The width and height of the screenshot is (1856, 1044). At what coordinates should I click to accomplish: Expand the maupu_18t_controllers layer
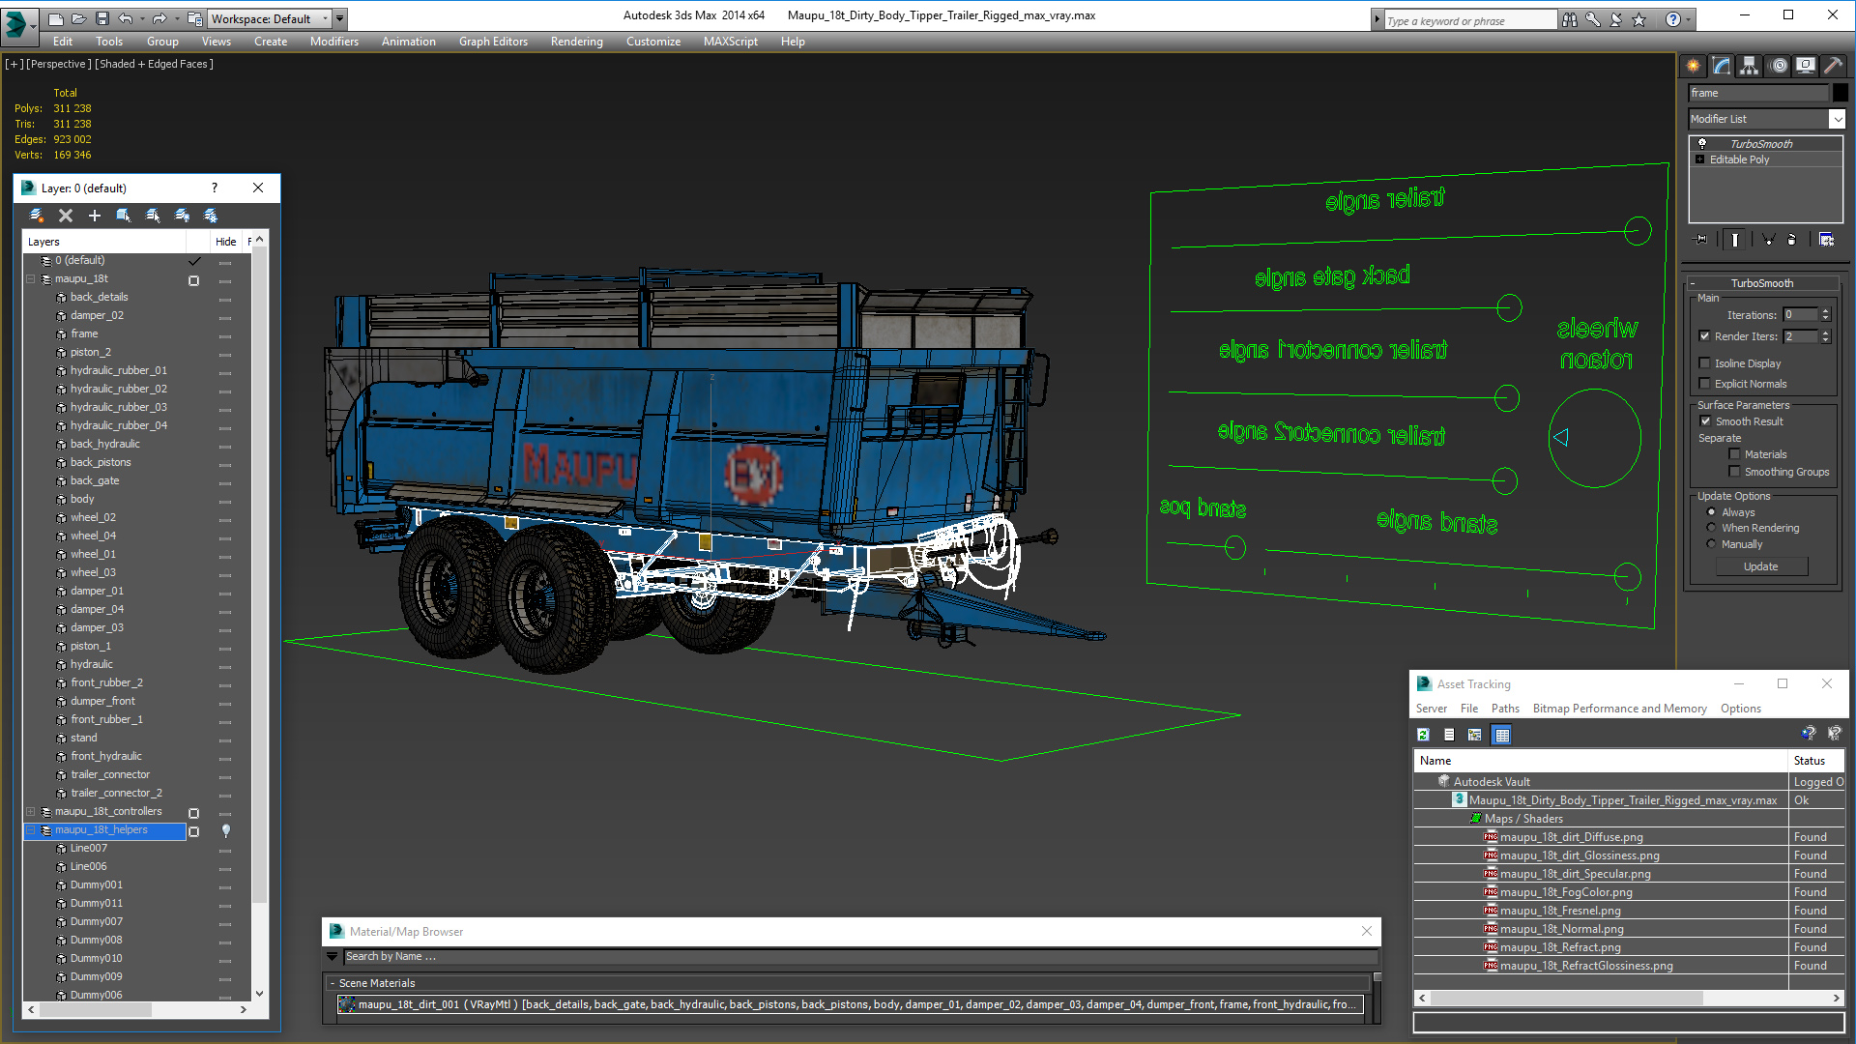pyautogui.click(x=31, y=812)
